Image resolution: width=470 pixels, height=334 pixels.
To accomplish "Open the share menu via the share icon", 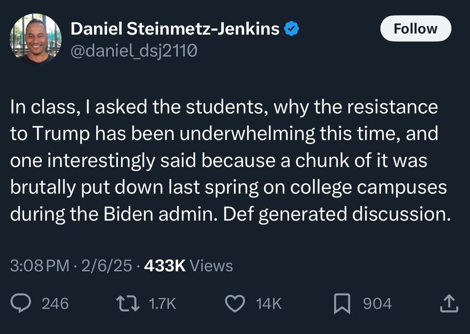I will pyautogui.click(x=448, y=303).
